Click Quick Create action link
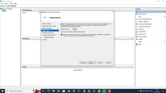 (x=143, y=14)
